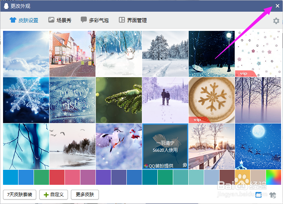Select the green pine branch skin
Image resolution: width=283 pixels, height=204 pixels.
coord(119,100)
